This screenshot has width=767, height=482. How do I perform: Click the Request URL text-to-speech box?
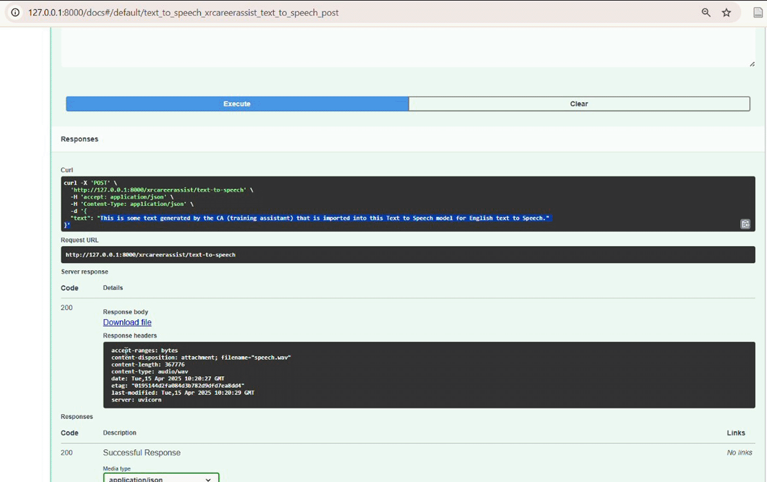[408, 255]
